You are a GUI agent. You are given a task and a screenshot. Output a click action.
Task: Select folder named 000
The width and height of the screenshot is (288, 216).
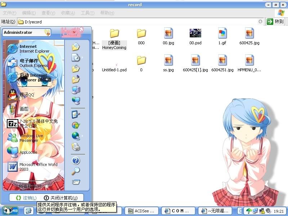click(x=141, y=37)
